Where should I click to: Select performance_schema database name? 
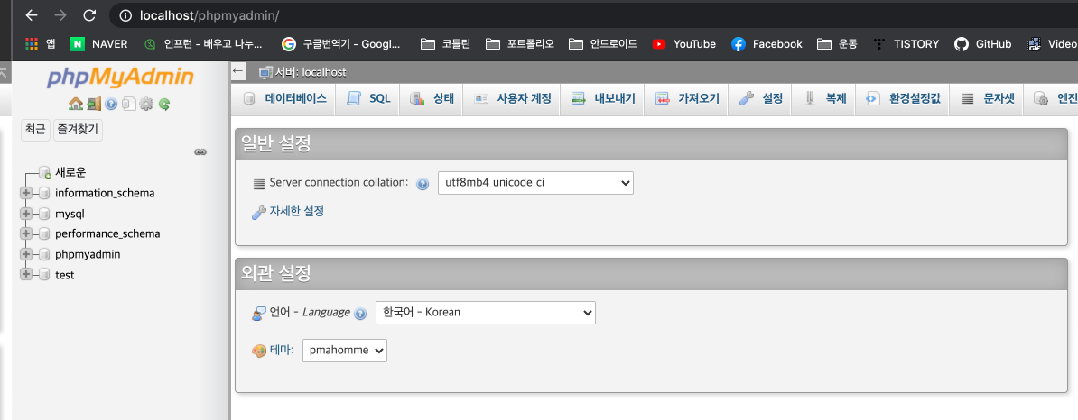[x=107, y=233]
